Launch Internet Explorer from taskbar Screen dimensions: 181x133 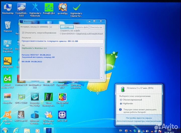16,130
